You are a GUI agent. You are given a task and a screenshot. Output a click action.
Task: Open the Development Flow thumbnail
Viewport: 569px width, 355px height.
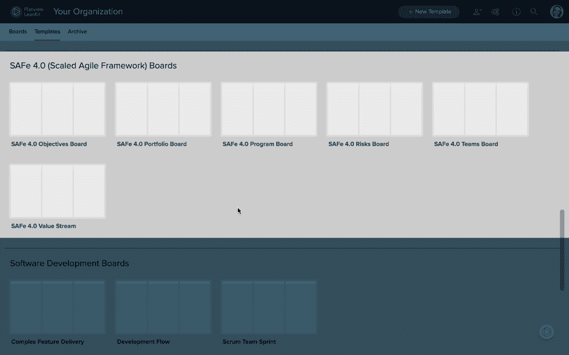coord(163,307)
